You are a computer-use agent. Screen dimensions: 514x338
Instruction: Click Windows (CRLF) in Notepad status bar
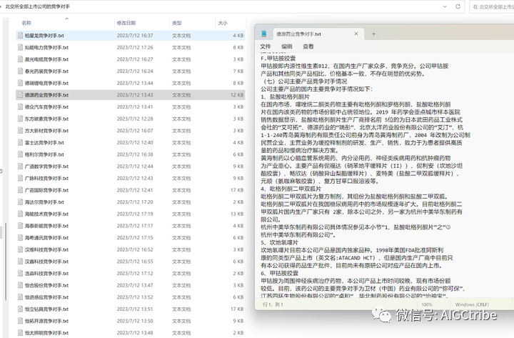click(472, 304)
